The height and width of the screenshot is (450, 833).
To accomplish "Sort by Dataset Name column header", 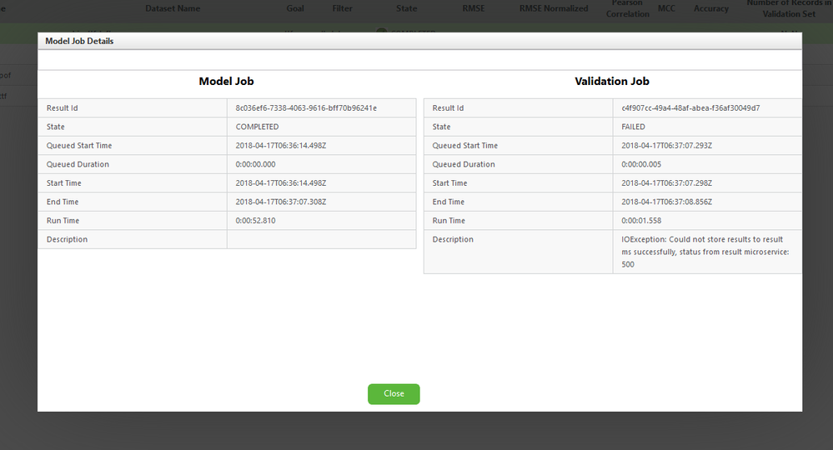I will (x=173, y=8).
